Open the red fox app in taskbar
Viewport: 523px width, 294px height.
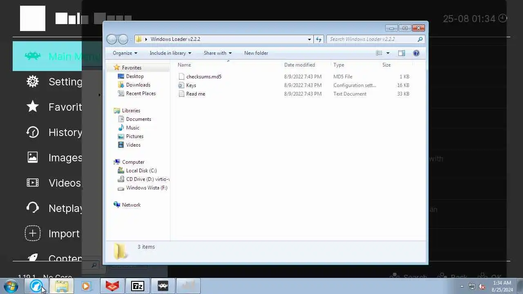[x=112, y=286]
